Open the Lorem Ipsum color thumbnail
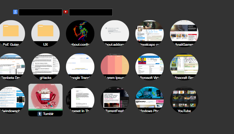 [115, 67]
